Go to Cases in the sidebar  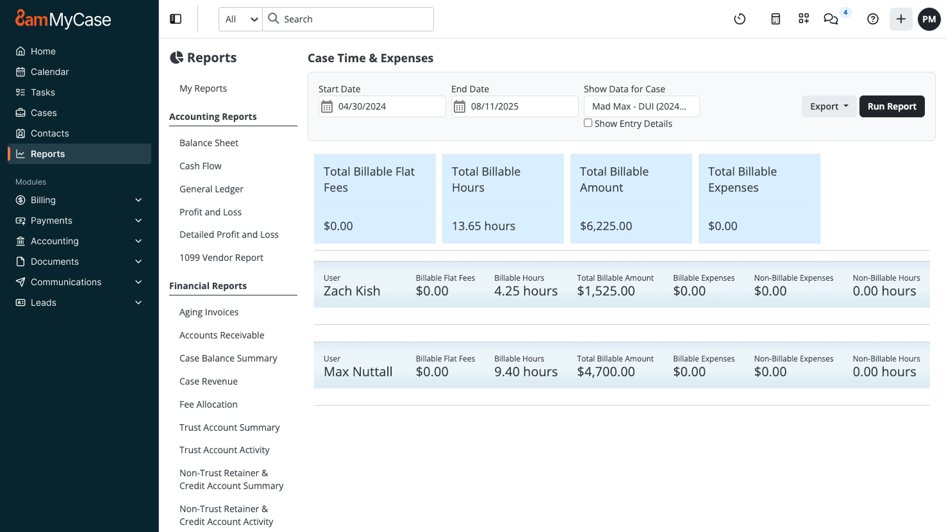[44, 113]
